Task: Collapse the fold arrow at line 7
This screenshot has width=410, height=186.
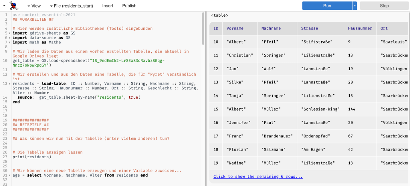Action: [9, 42]
